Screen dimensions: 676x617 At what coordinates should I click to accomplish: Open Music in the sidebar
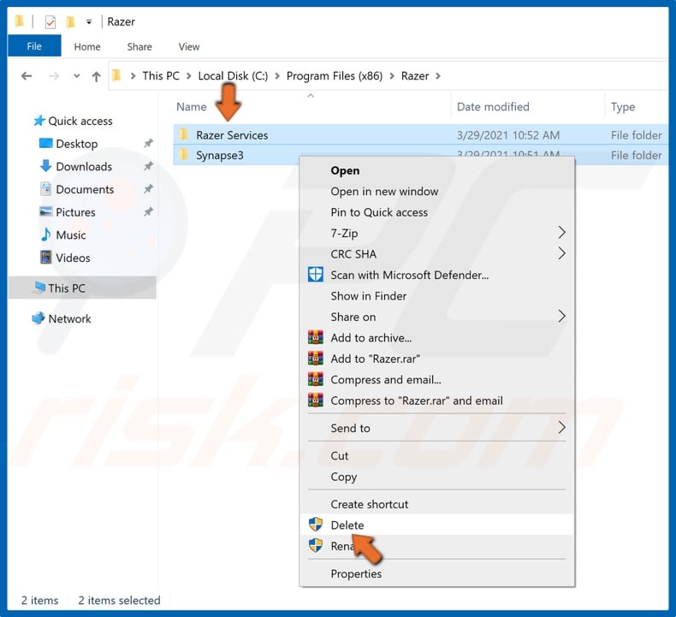tap(71, 235)
